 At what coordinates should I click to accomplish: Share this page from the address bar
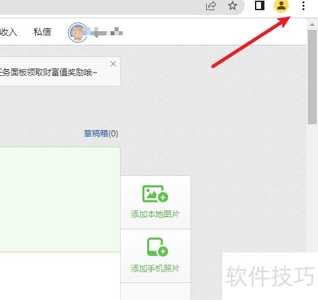click(x=211, y=6)
